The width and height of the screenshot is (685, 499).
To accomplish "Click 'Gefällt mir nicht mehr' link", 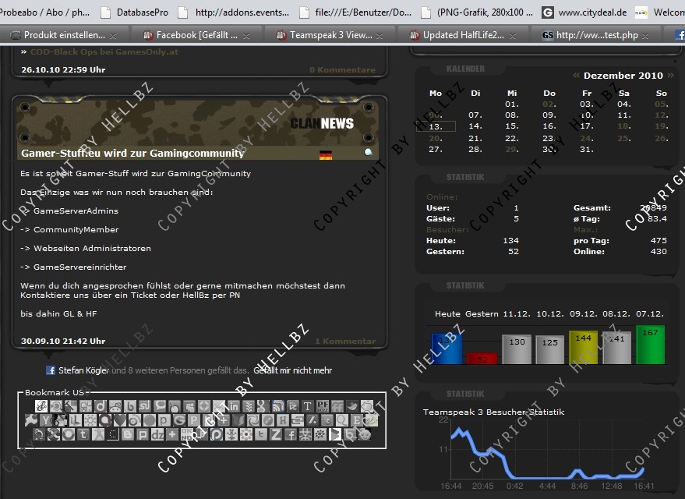I will coord(292,370).
